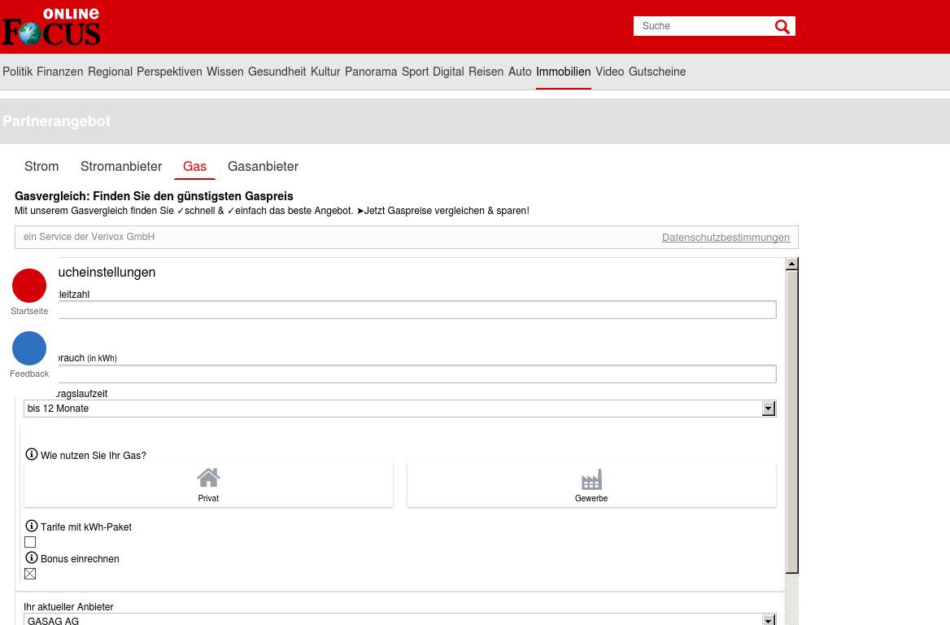The width and height of the screenshot is (950, 625).
Task: Click info icon beside Wie nutzen Sie Ihr Gas
Action: click(x=32, y=455)
